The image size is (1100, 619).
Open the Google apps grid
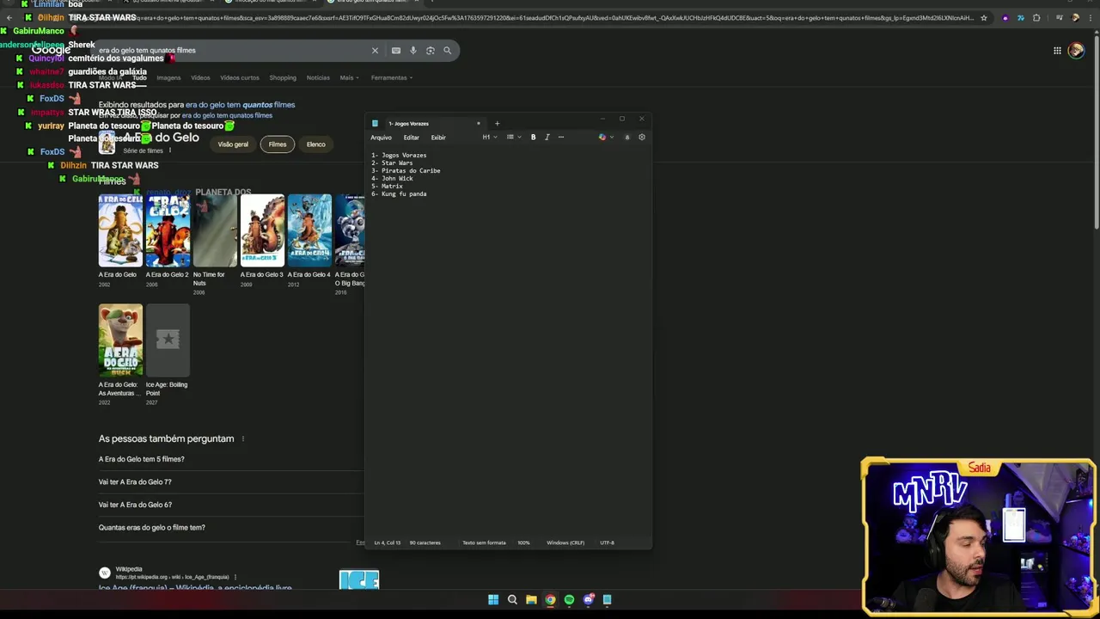pyautogui.click(x=1057, y=51)
